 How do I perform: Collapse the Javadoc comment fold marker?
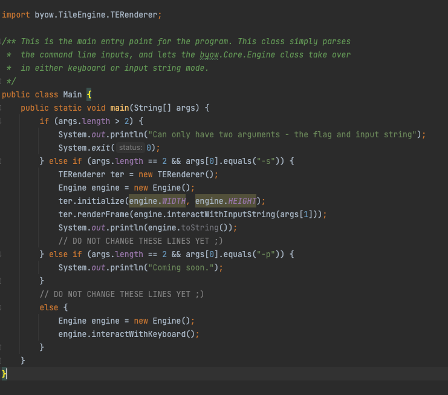point(2,41)
